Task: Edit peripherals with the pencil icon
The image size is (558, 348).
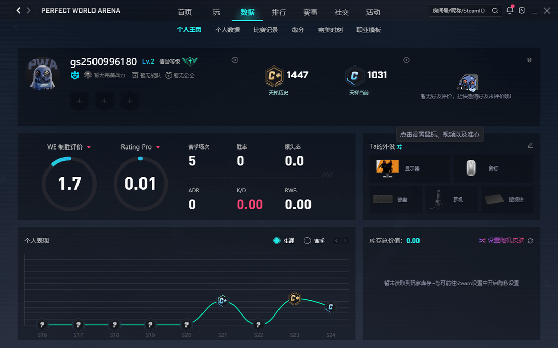Action: point(530,145)
